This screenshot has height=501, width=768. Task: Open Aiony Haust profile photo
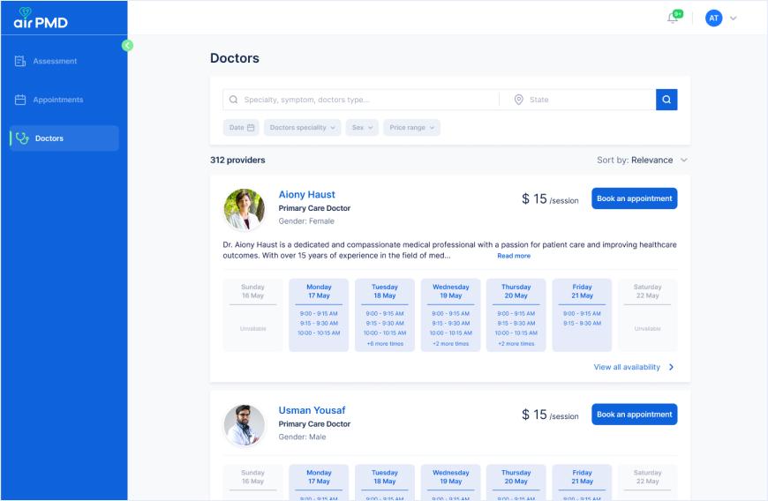pyautogui.click(x=245, y=209)
